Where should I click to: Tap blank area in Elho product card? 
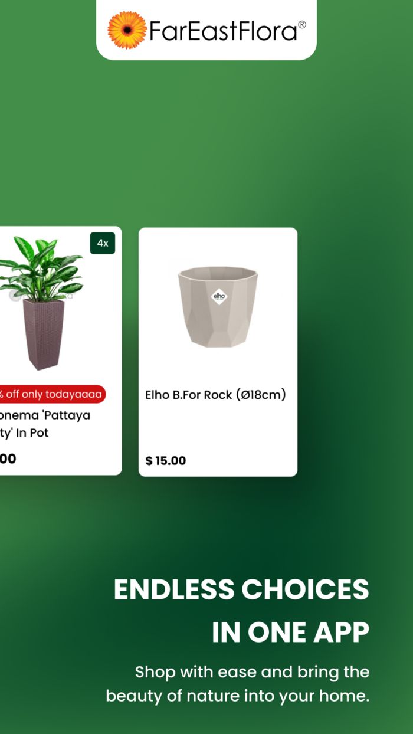click(x=218, y=428)
